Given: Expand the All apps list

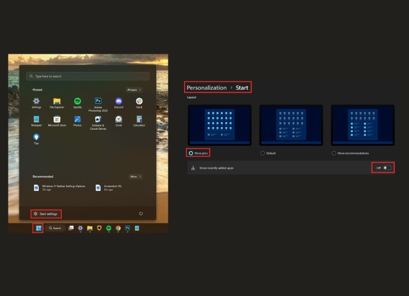Looking at the screenshot, I should point(134,90).
